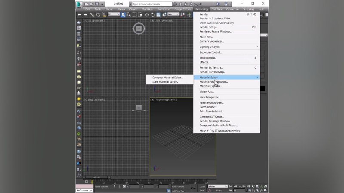The width and height of the screenshot is (344, 193).
Task: Expand the Help icon dropdown arrow
Action: pyautogui.click(x=230, y=4)
